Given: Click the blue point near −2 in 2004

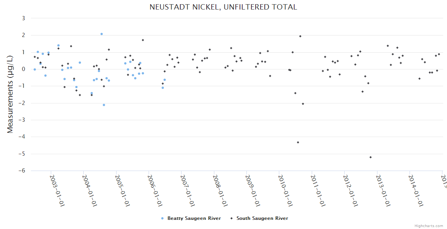Looking at the screenshot, I should click(x=104, y=105).
